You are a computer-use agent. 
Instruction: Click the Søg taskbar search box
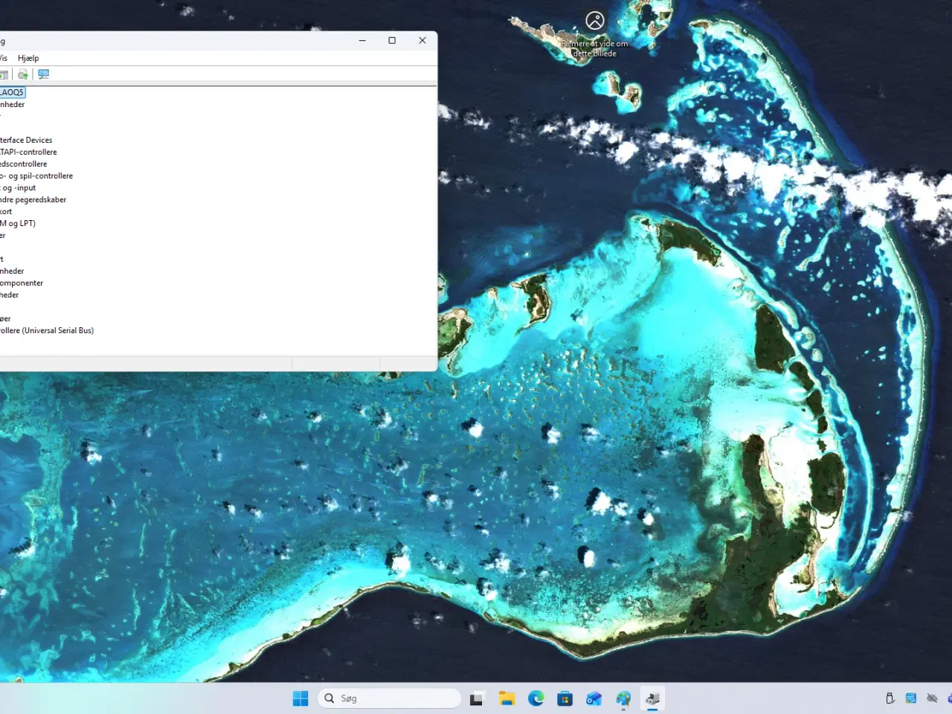pos(389,698)
